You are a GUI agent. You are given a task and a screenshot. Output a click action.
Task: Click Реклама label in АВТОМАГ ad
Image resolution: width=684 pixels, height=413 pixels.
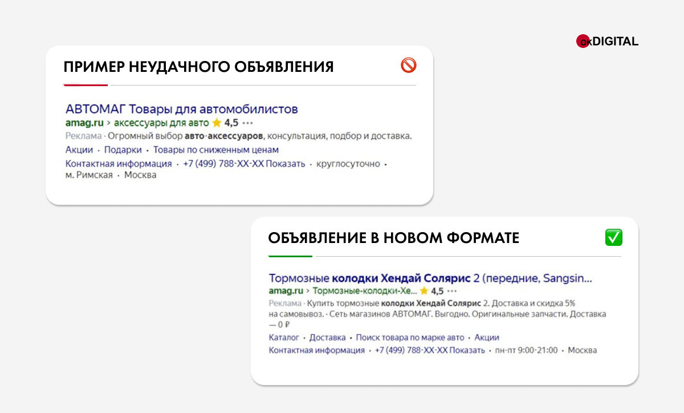(83, 136)
